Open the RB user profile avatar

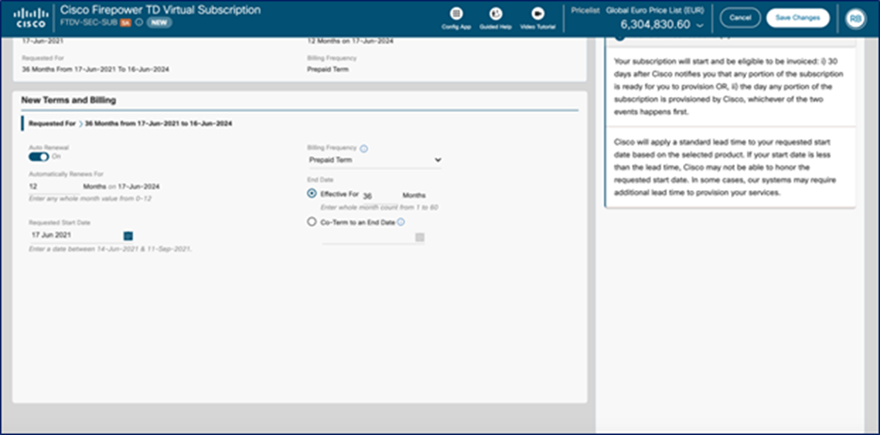pyautogui.click(x=855, y=19)
